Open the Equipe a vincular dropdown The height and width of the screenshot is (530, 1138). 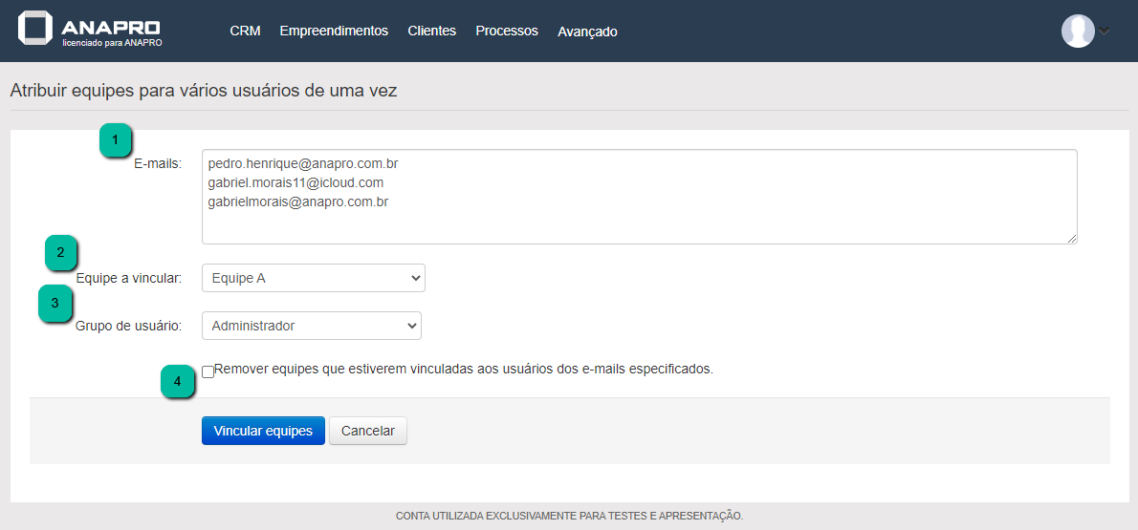pos(313,278)
